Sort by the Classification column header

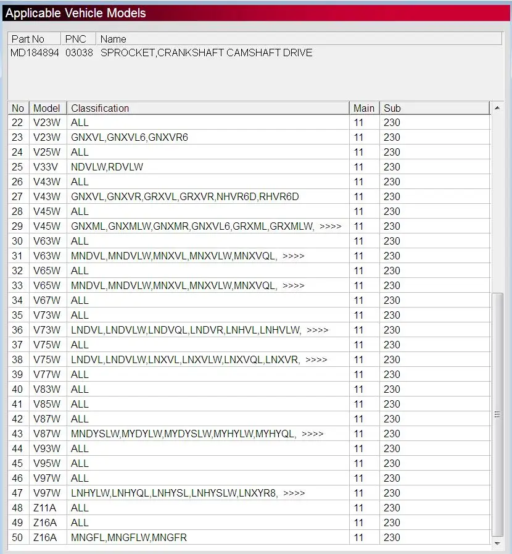point(208,108)
